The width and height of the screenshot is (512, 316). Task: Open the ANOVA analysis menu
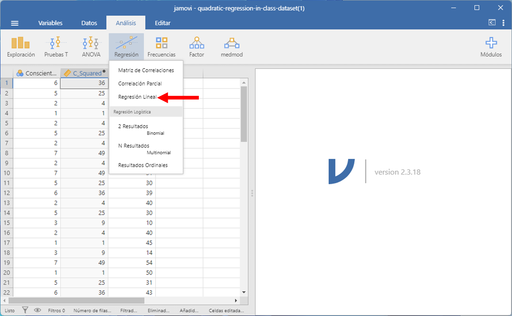point(91,47)
